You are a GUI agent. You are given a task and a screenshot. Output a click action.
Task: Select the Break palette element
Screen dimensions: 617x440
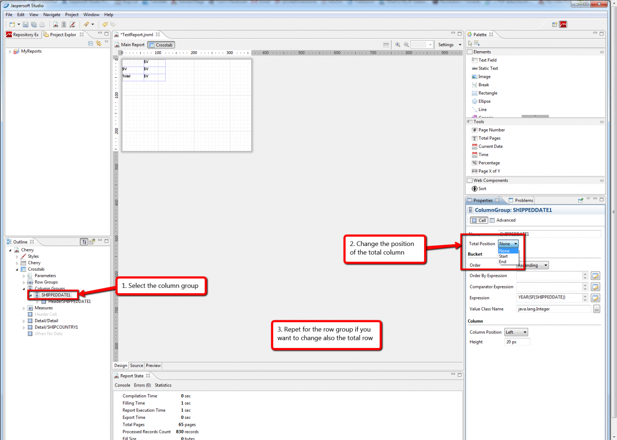(480, 85)
